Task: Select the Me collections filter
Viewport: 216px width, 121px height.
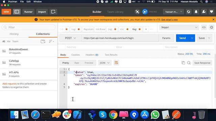Action: click(9, 41)
